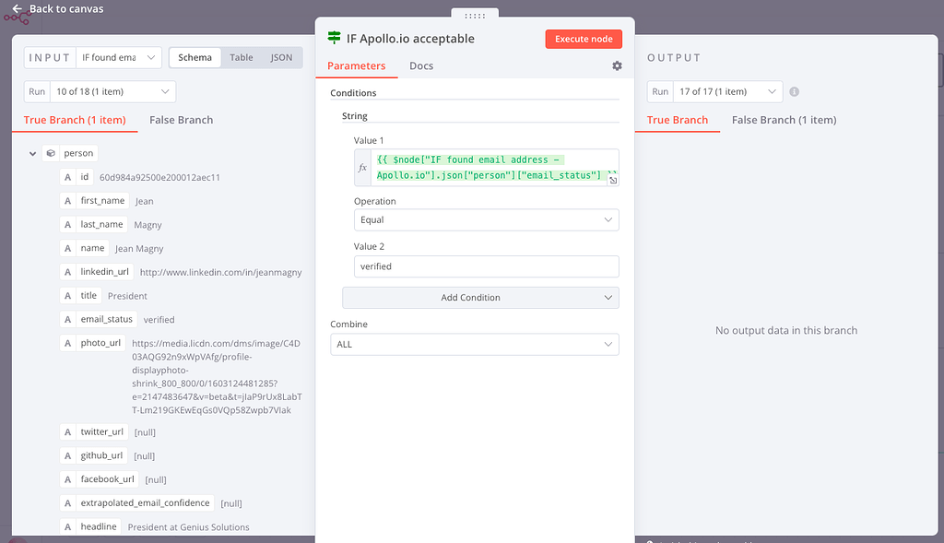Switch input view to JSON
944x543 pixels.
coord(281,57)
